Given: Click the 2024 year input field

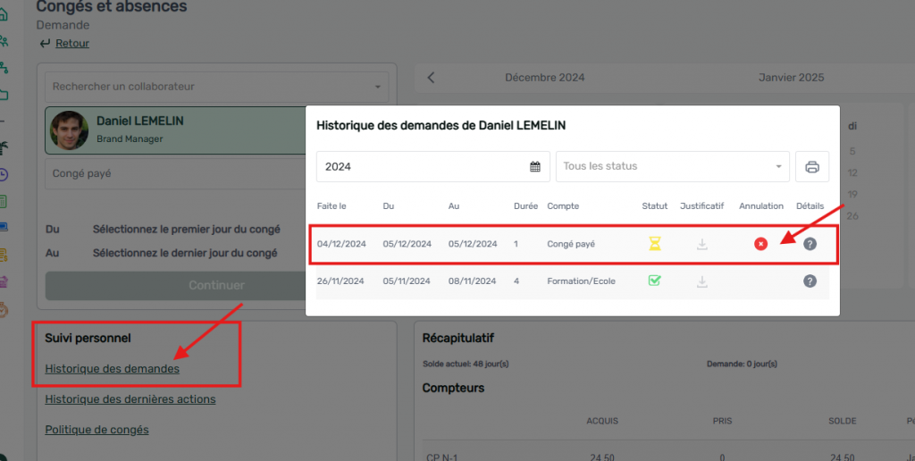Looking at the screenshot, I should click(420, 167).
